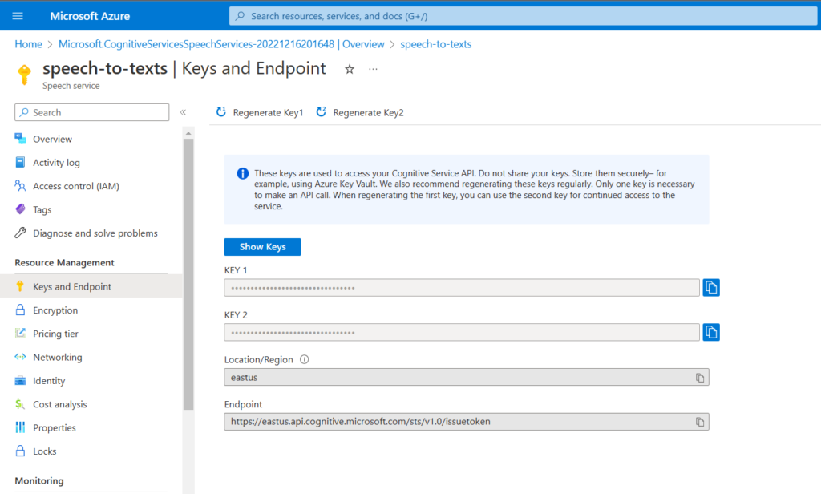Screen dimensions: 821x494
Task: Click the Networking arrows icon
Action: [20, 357]
